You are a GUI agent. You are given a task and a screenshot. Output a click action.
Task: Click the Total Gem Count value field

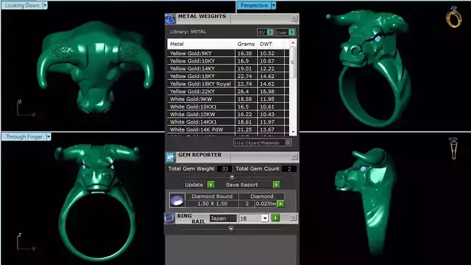coord(289,169)
